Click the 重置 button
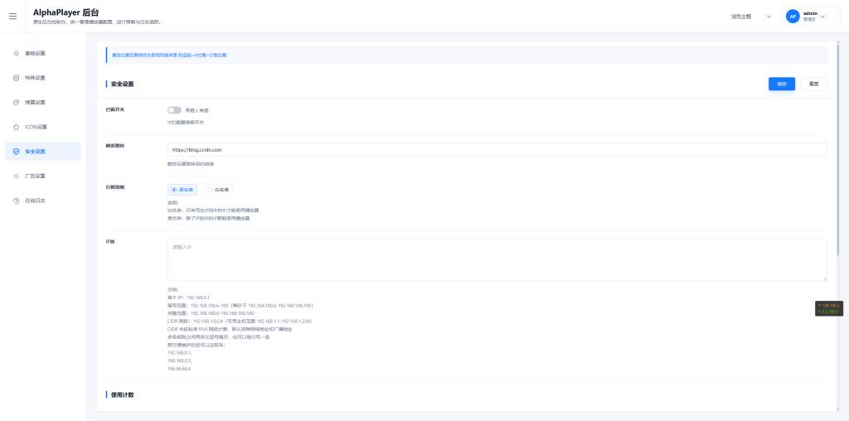Screen dimensions: 849x421 814,84
